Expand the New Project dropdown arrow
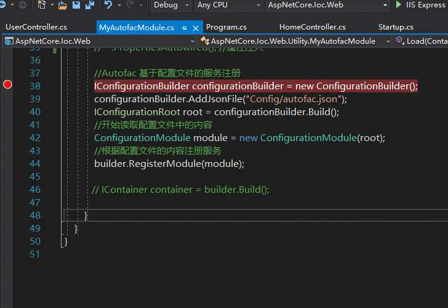 pyautogui.click(x=52, y=5)
